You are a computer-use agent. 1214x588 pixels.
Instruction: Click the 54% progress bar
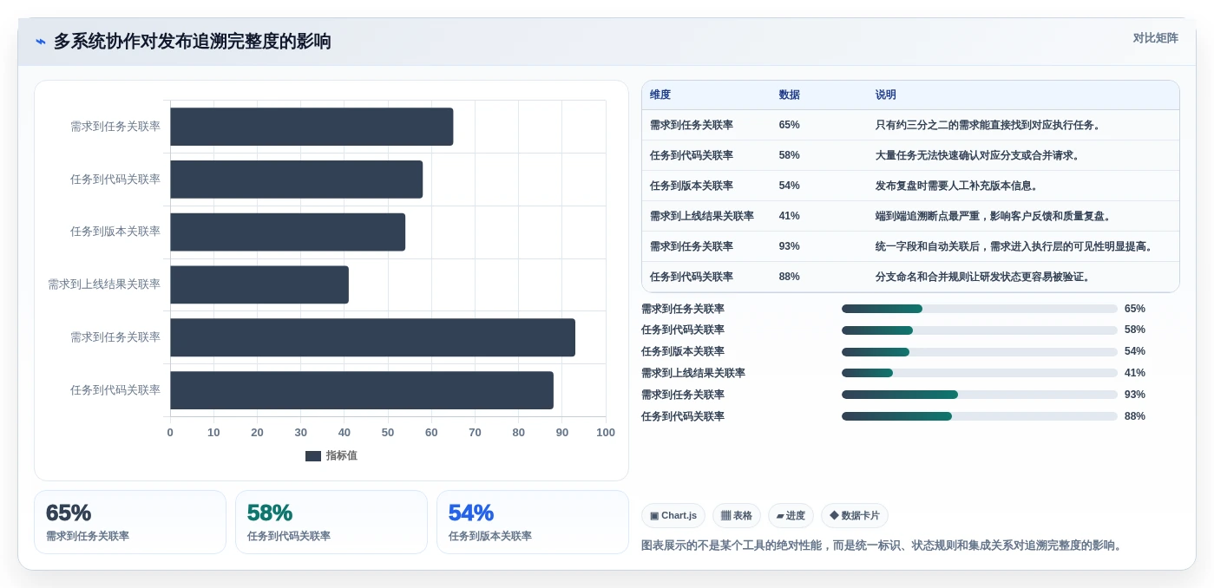[980, 352]
